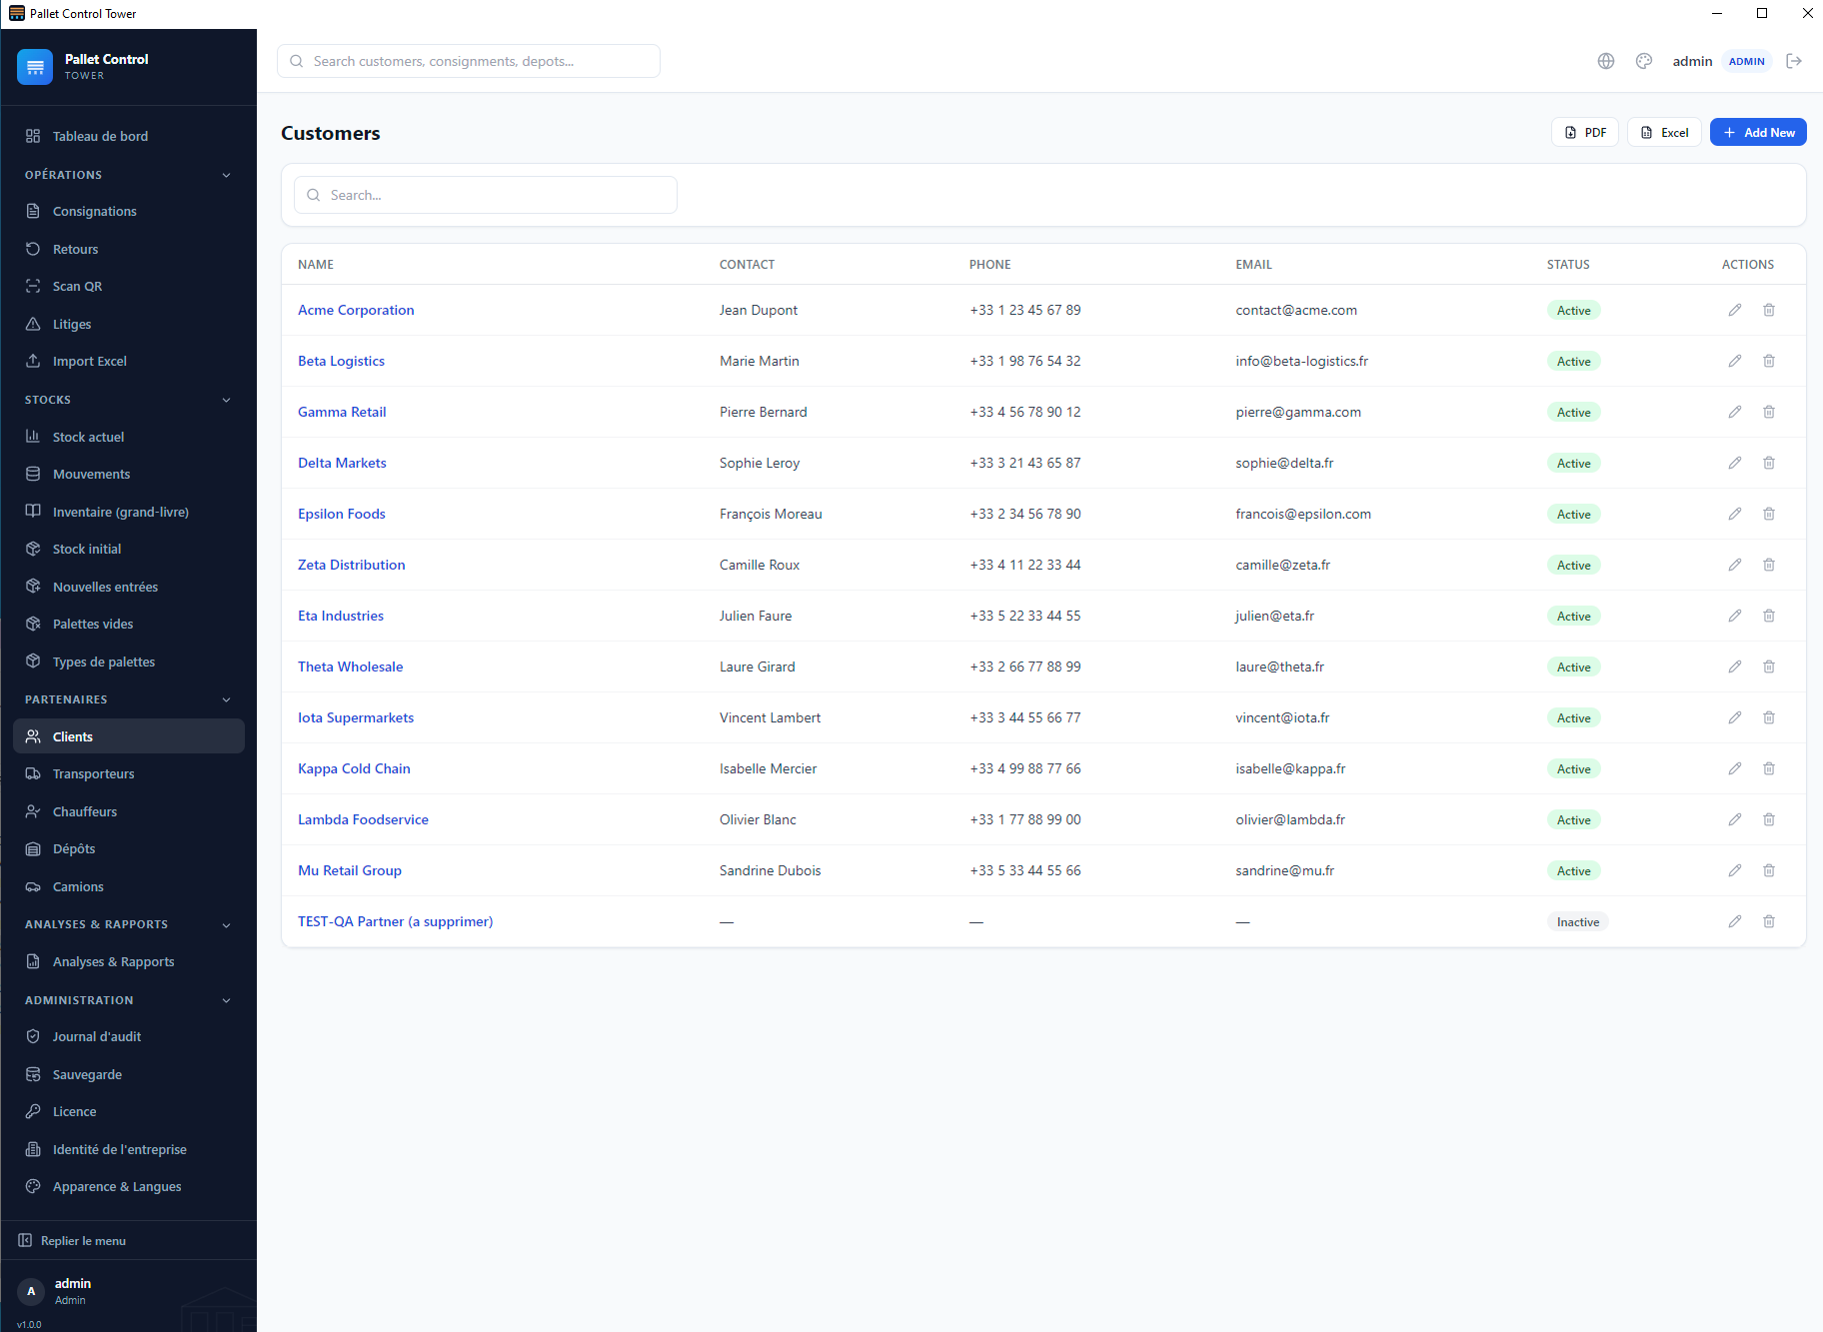Edit the TEST-QA Partner row with pencil icon

click(x=1735, y=921)
